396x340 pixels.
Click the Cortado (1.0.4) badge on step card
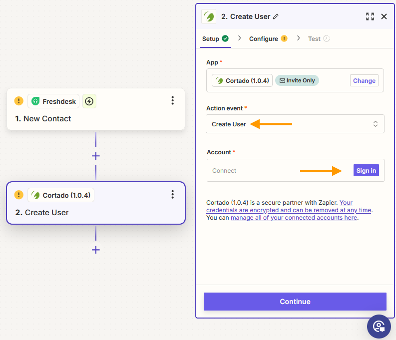coord(61,195)
